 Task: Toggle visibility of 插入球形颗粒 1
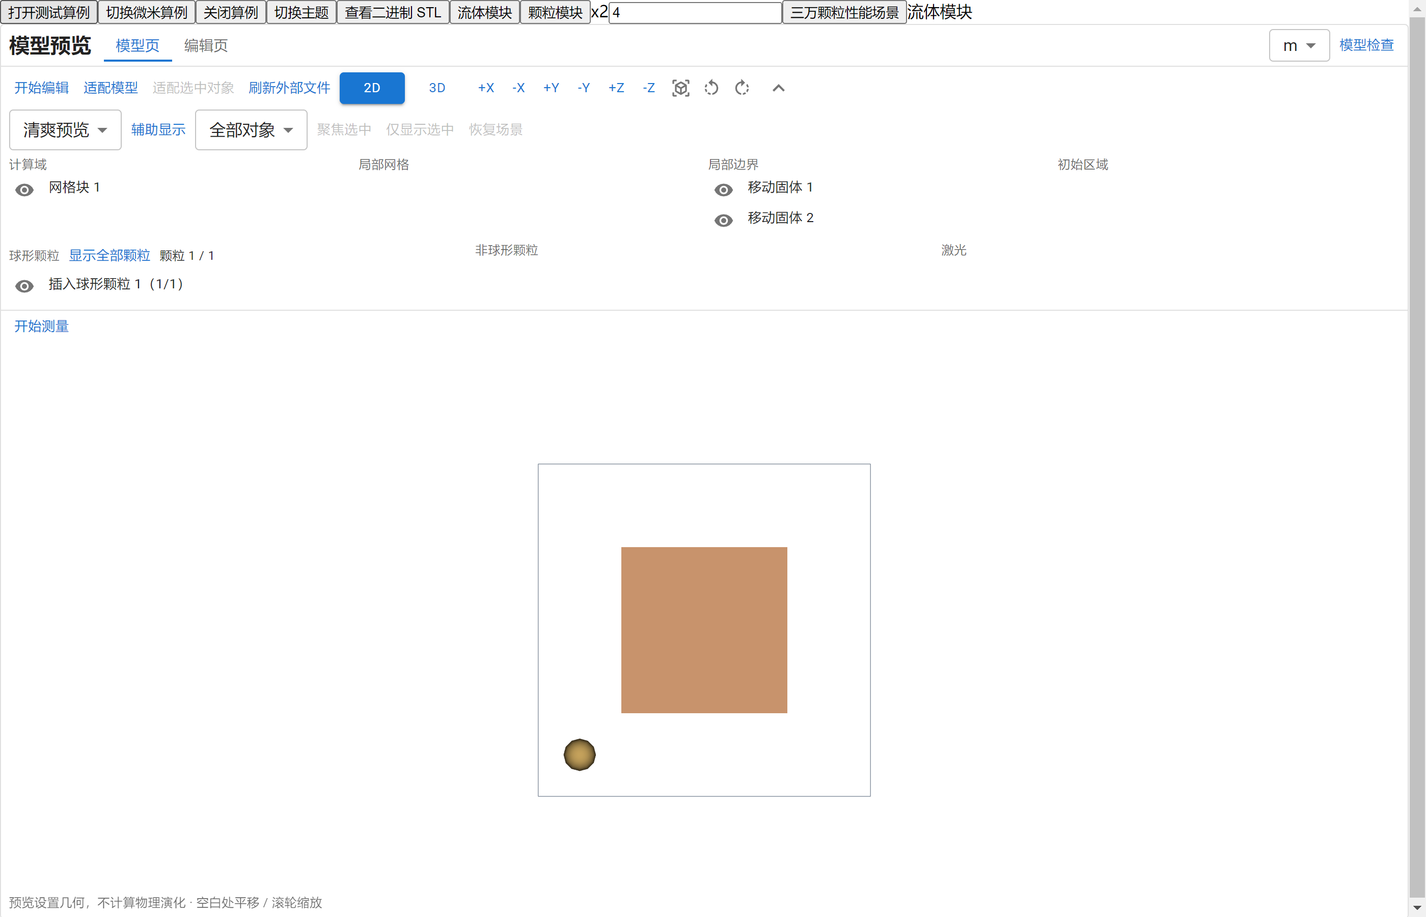pos(24,286)
